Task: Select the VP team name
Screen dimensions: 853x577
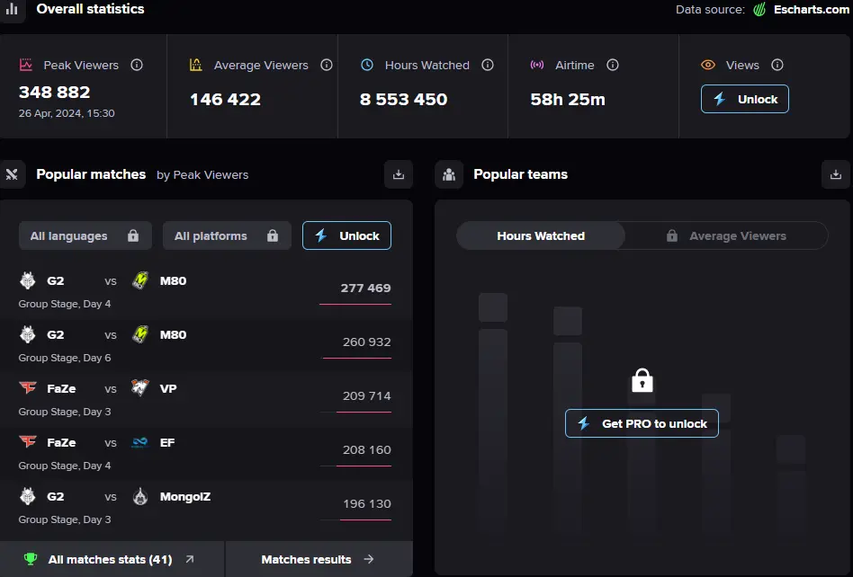Action: 168,388
